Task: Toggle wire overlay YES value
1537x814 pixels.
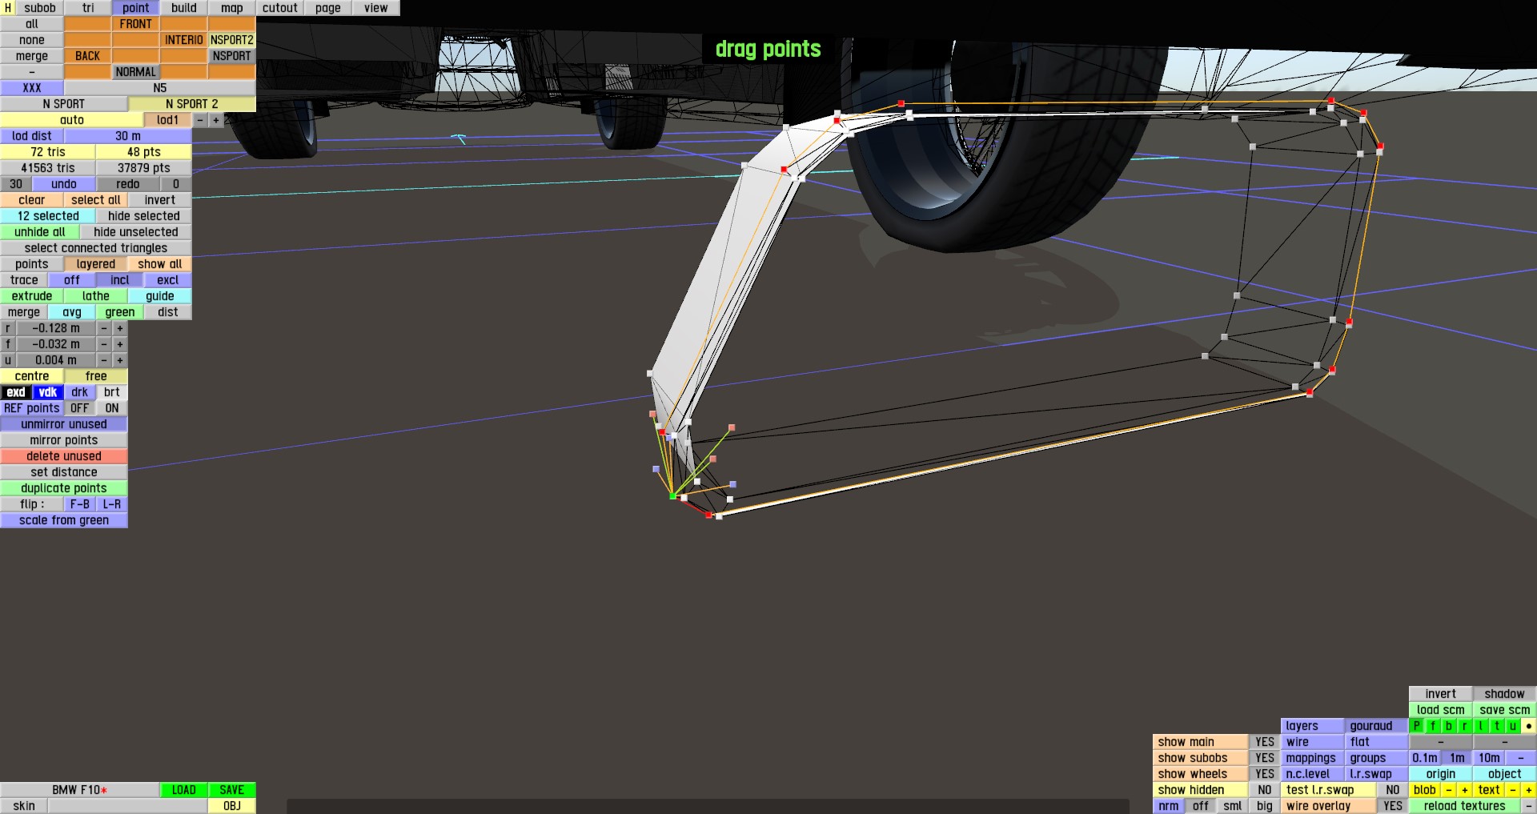Action: pos(1393,806)
